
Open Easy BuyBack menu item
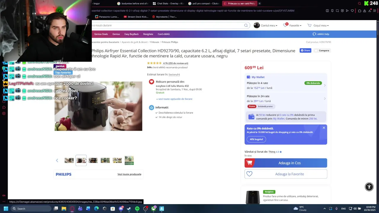point(131,34)
